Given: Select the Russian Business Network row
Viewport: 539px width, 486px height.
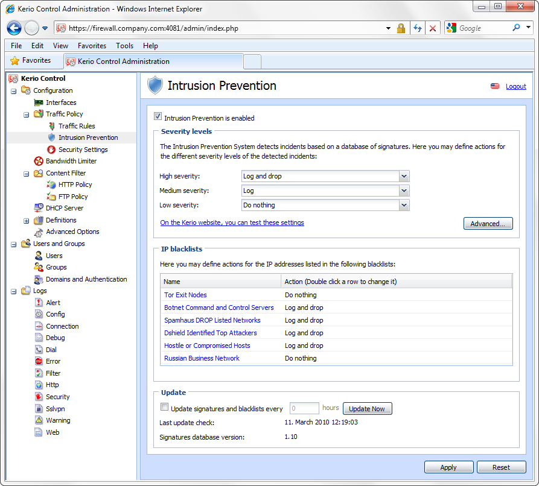Looking at the screenshot, I should tap(336, 358).
